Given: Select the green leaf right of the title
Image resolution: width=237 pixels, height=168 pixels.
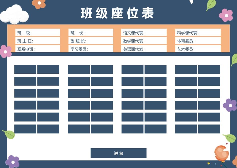Looking at the screenshot, I should pos(211,5).
